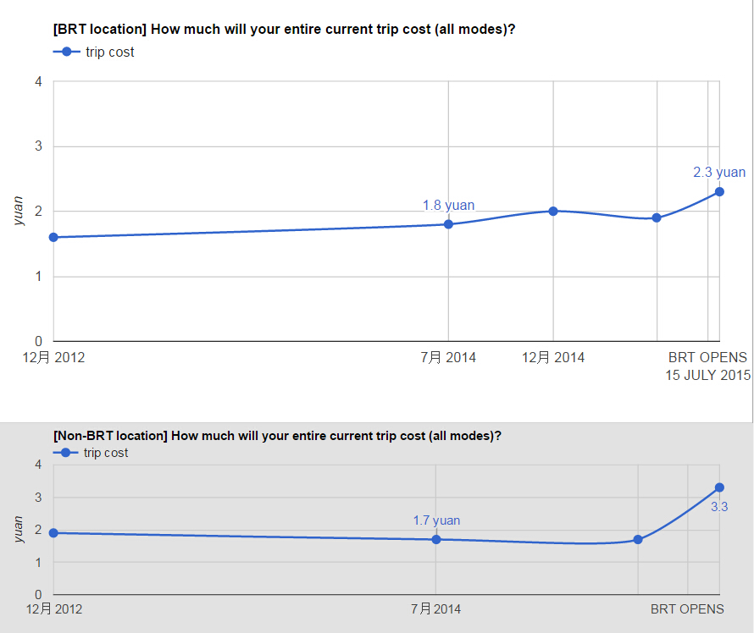Screen dimensions: 754x633
Task: Click the Non-BRT data point before the cost spike
Action: (x=638, y=539)
